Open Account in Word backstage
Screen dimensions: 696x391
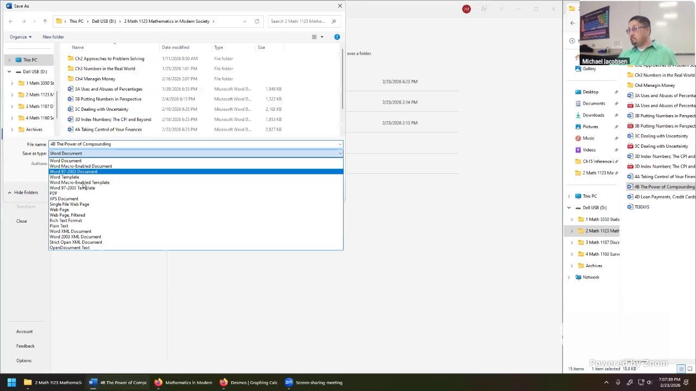pos(24,331)
